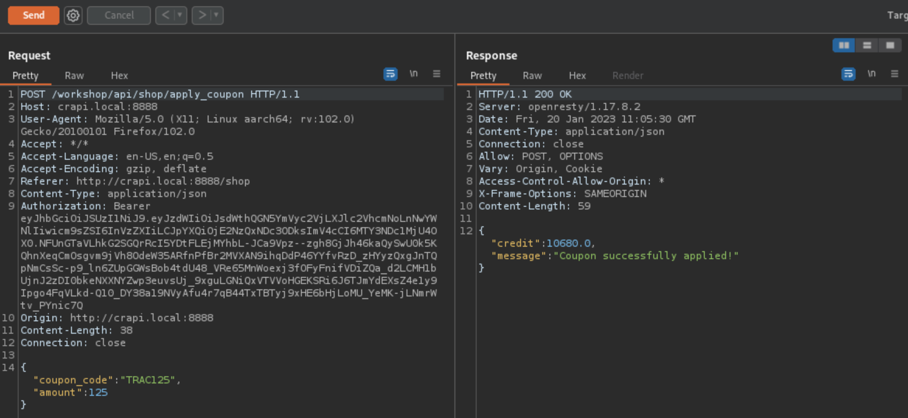Open the Repeater settings gear icon
908x418 pixels.
tap(73, 16)
